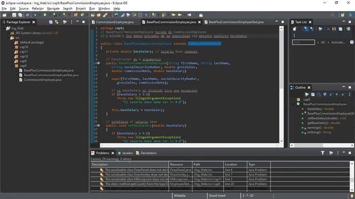The width and height of the screenshot is (355, 199).
Task: Click the Activate... task link
Action: 338,42
